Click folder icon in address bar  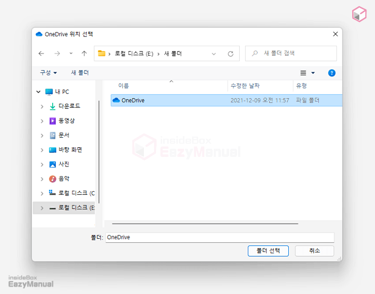click(x=102, y=54)
